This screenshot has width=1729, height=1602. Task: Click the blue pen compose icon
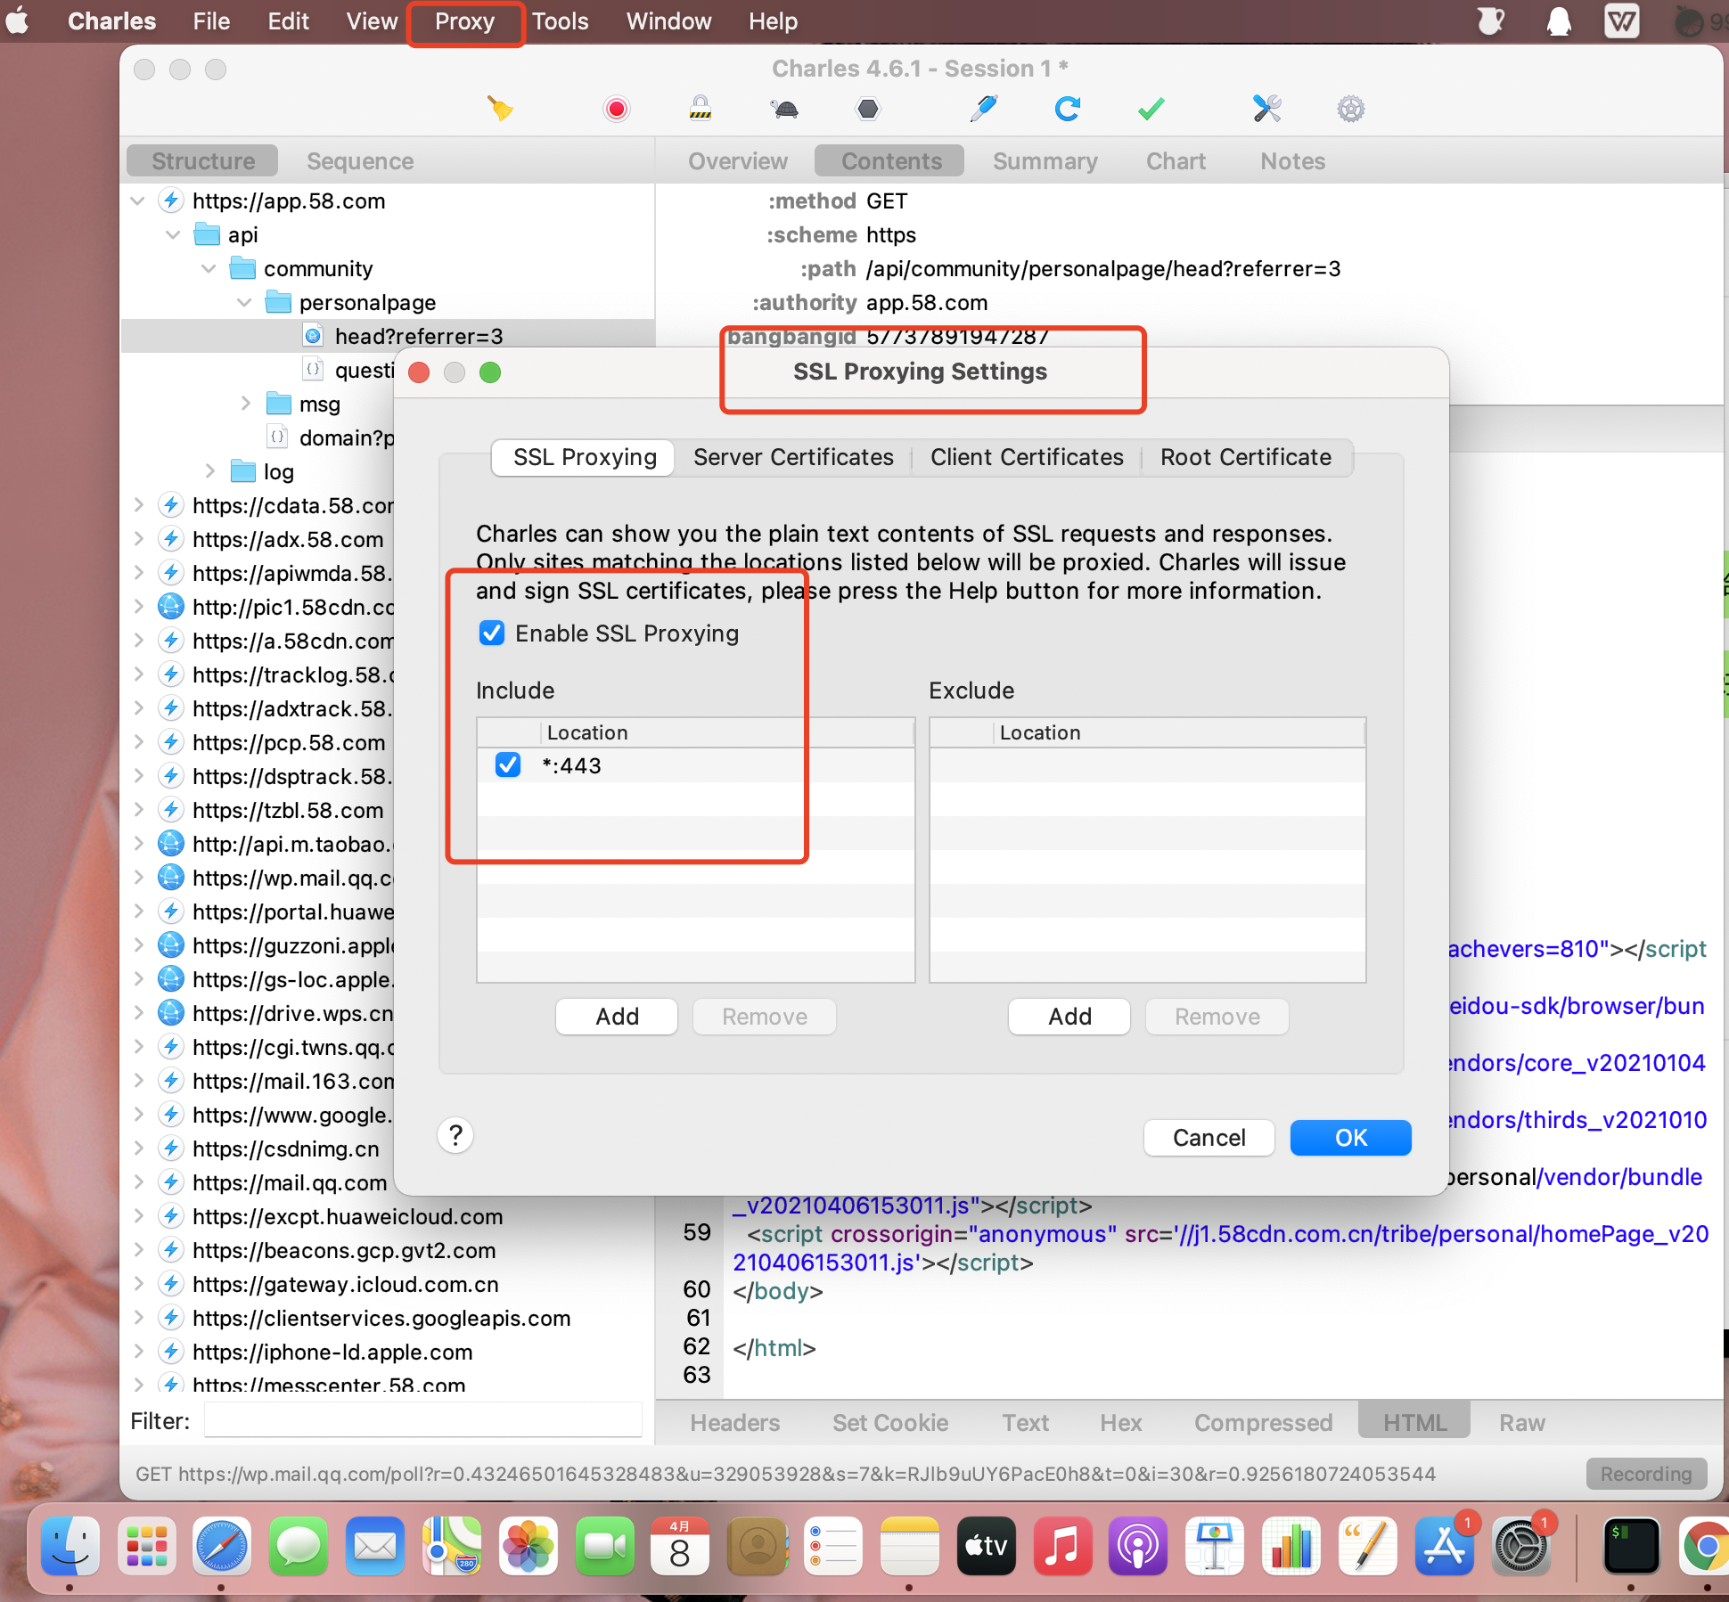983,109
